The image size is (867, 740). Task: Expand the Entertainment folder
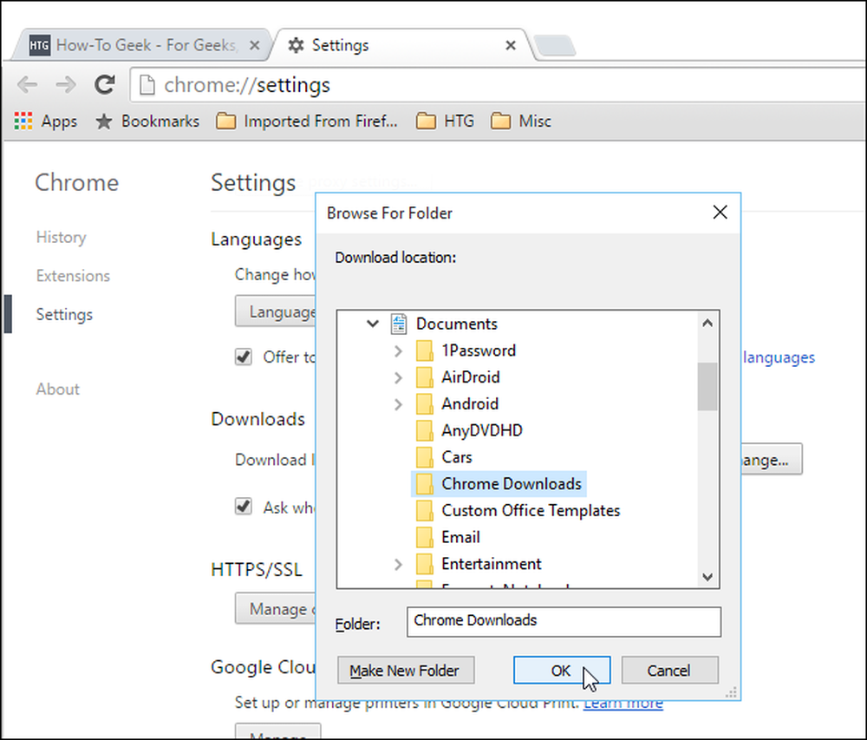pyautogui.click(x=398, y=564)
